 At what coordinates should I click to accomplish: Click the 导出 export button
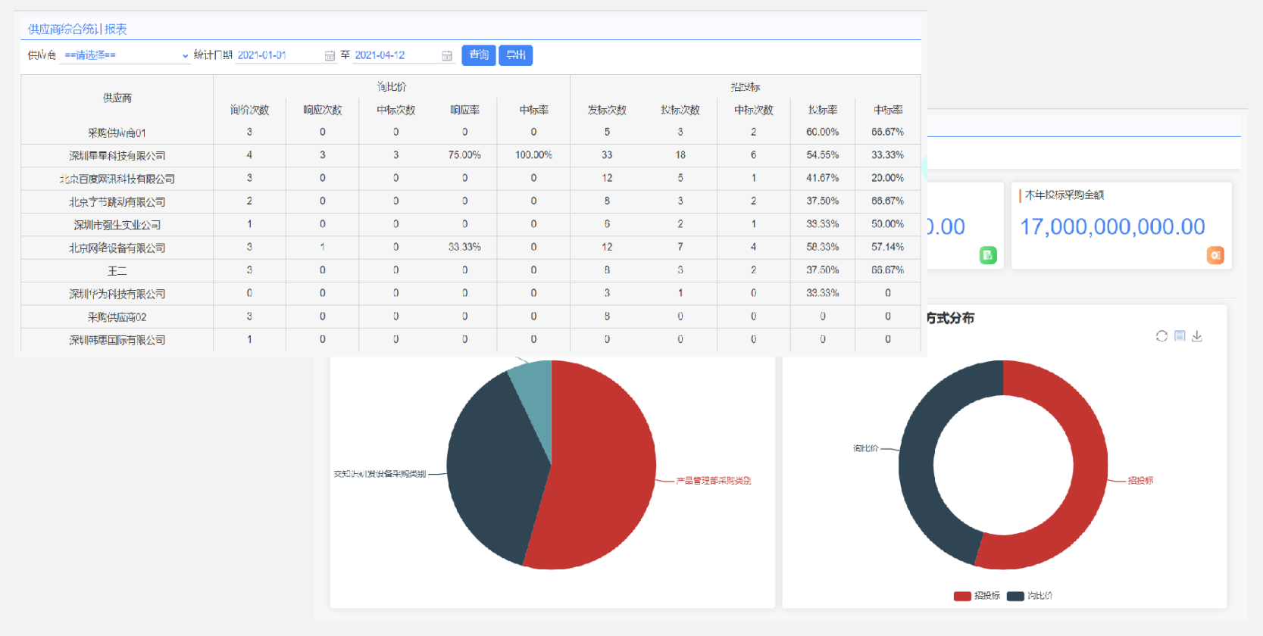[516, 55]
